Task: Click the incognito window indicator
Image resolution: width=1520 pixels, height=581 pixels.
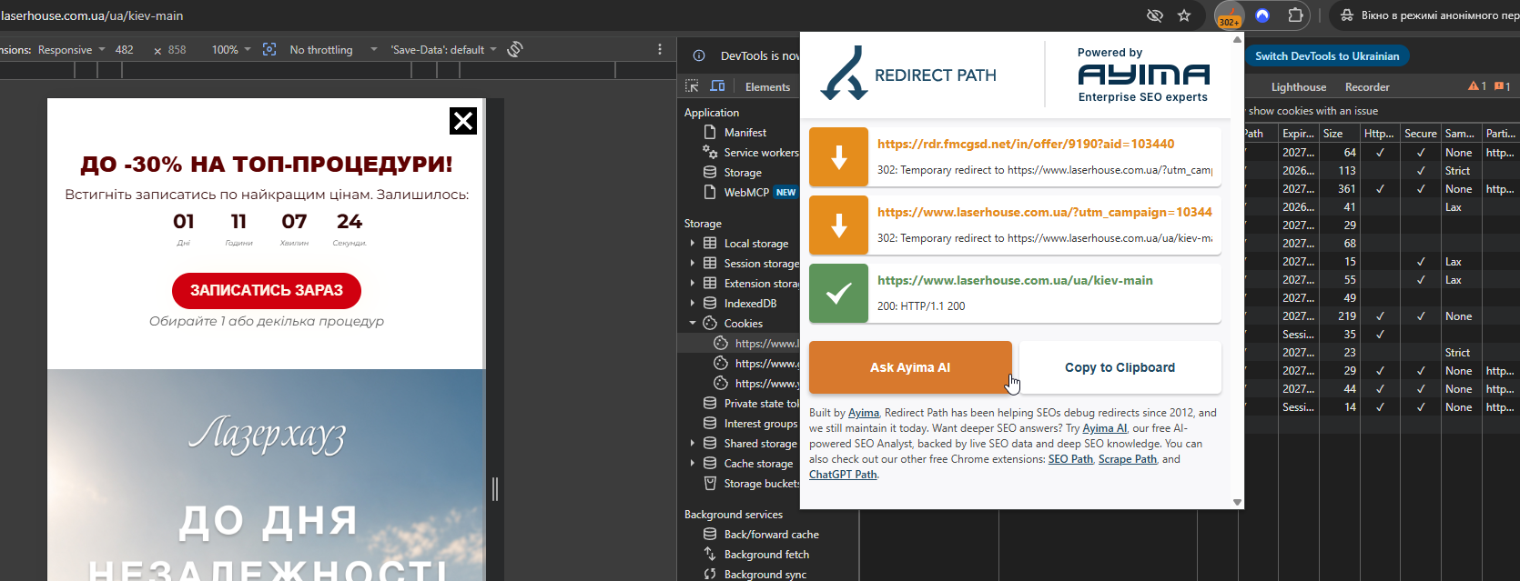Action: 1429,15
